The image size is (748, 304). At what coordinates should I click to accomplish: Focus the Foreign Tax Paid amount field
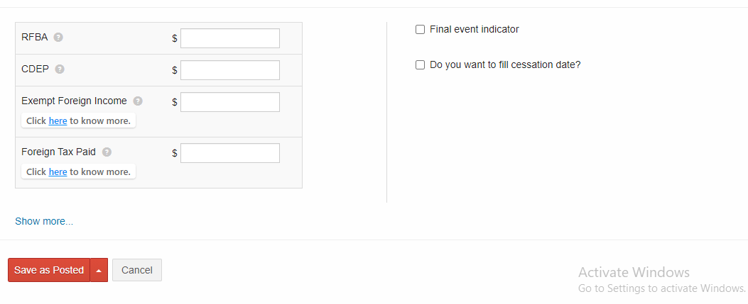pos(230,153)
